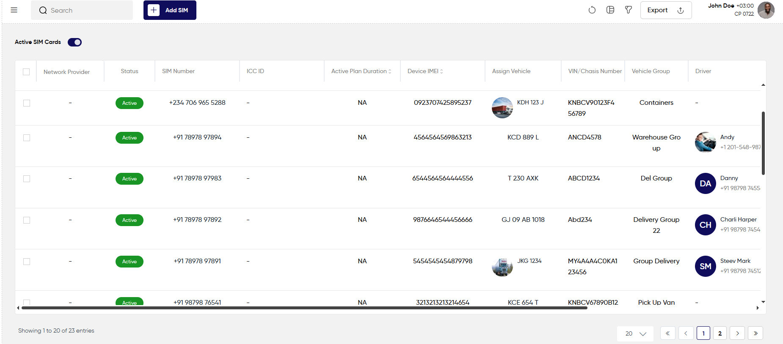Screen dimensions: 783x344
Task: Click the refresh icon in toolbar
Action: (x=592, y=10)
